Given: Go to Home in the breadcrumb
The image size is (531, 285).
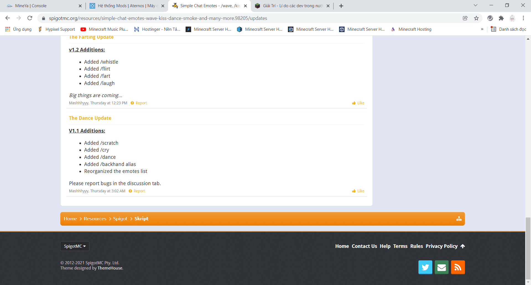Looking at the screenshot, I should coord(70,219).
